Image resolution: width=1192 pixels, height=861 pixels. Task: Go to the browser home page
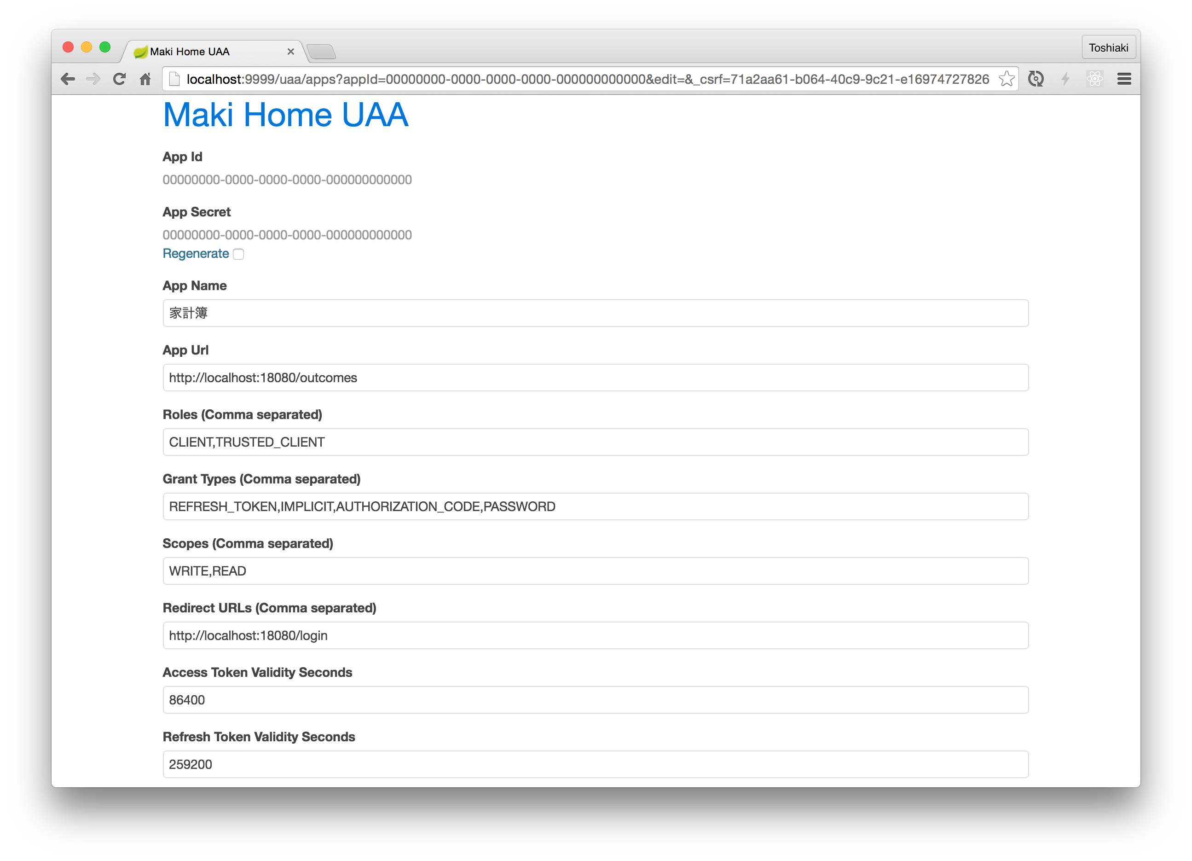pyautogui.click(x=145, y=79)
